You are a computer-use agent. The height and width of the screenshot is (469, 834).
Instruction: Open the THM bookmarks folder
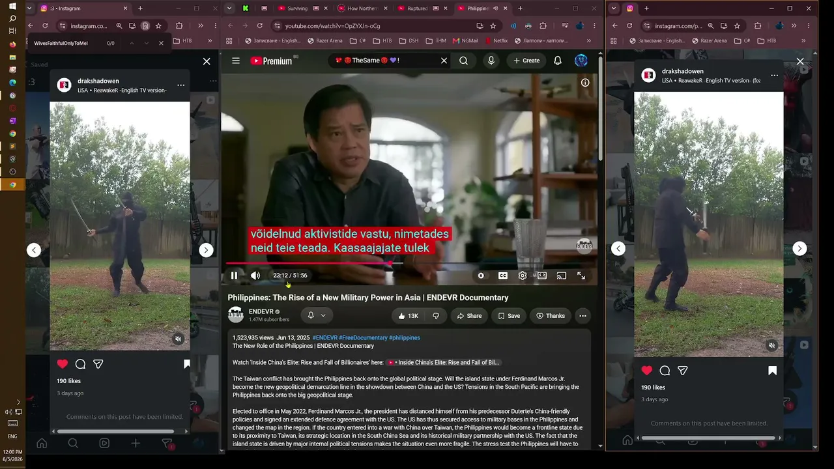[x=436, y=40]
